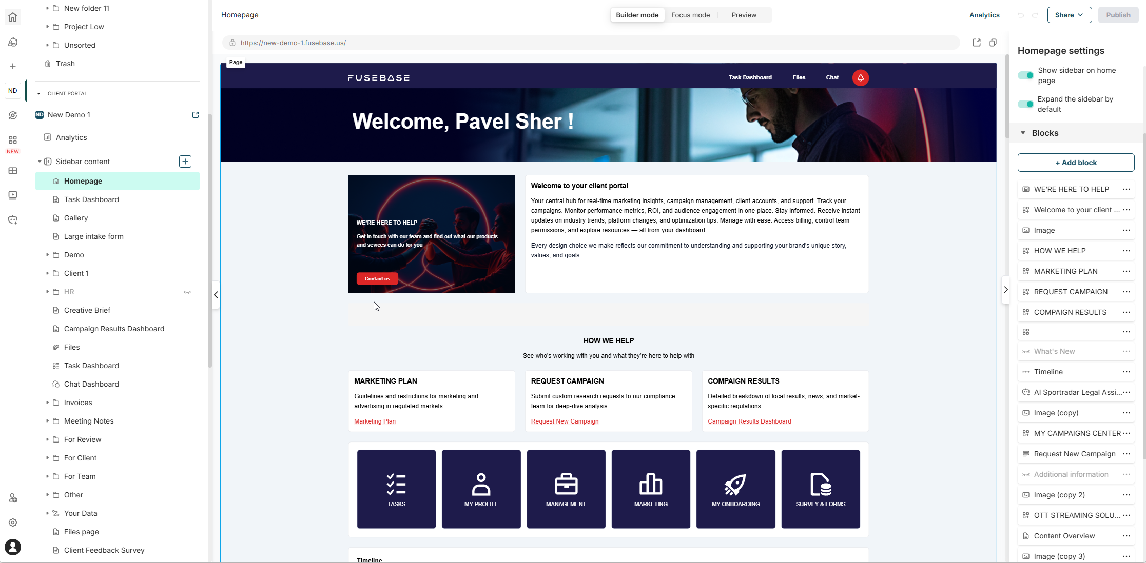Click the Contact us button

tap(377, 279)
